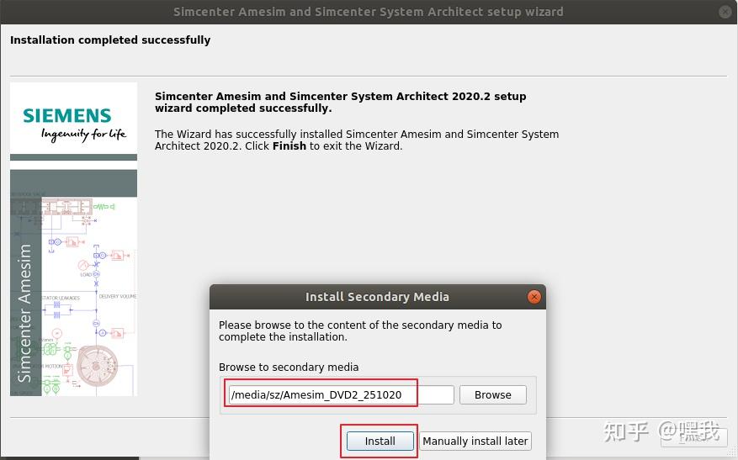Viewport: 738px width, 460px height.
Task: Close the setup wizard window
Action: [725, 12]
